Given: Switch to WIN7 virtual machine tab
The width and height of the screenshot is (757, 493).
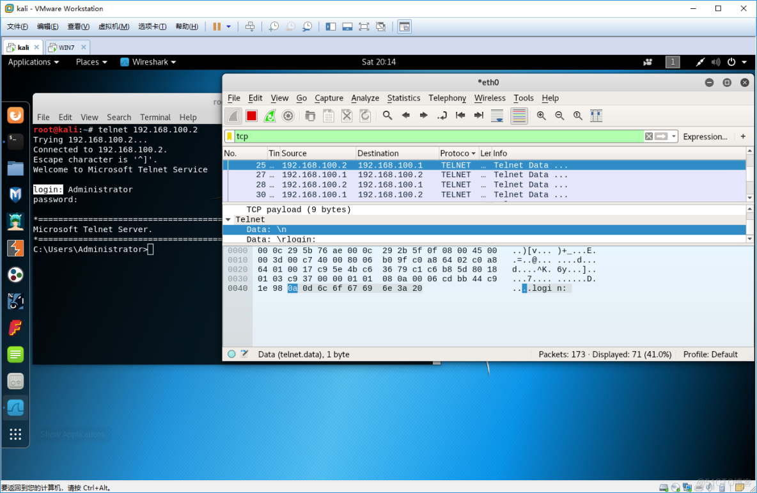Looking at the screenshot, I should [x=66, y=47].
